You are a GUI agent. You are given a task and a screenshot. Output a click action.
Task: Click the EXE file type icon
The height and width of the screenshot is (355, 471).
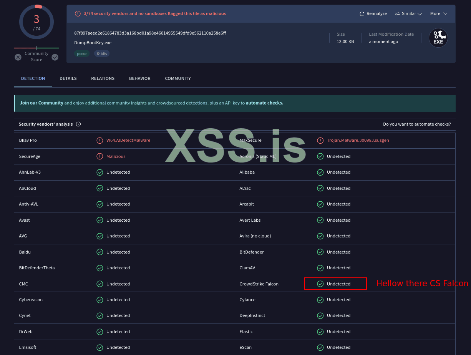click(438, 38)
